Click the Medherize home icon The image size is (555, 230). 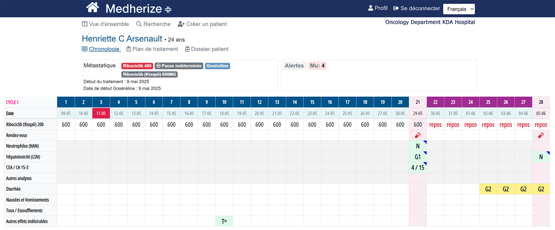(92, 8)
